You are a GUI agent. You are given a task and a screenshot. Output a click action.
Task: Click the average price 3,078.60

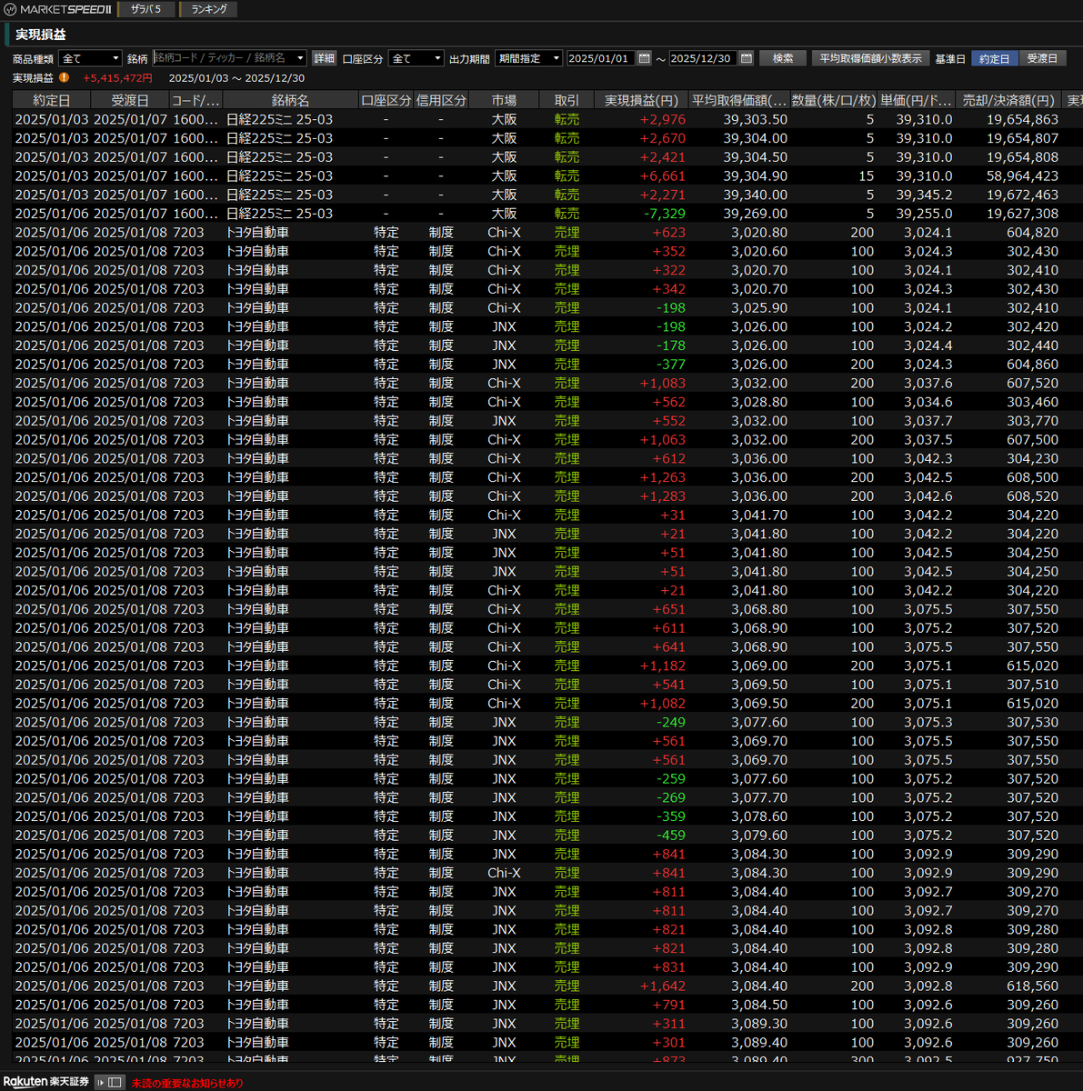(x=759, y=816)
